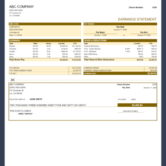Click the scissors cut-line icon
Image resolution: width=166 pixels, height=166 pixels.
click(12, 80)
